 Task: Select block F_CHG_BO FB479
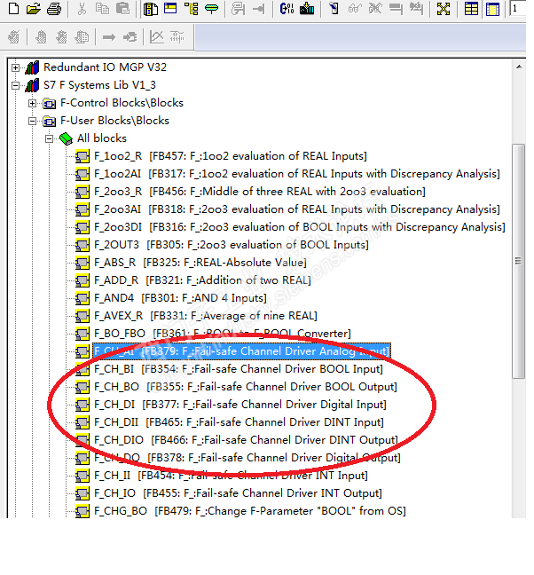coord(250,511)
